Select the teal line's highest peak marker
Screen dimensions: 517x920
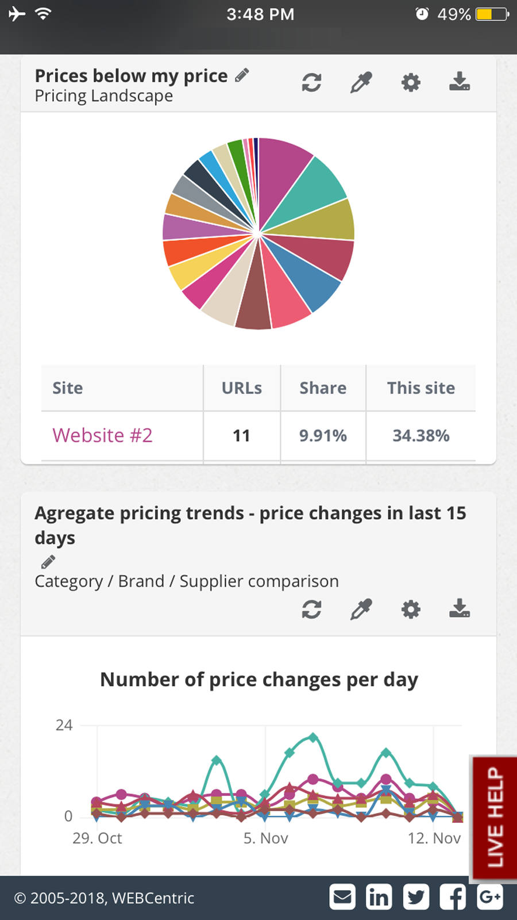click(x=313, y=737)
